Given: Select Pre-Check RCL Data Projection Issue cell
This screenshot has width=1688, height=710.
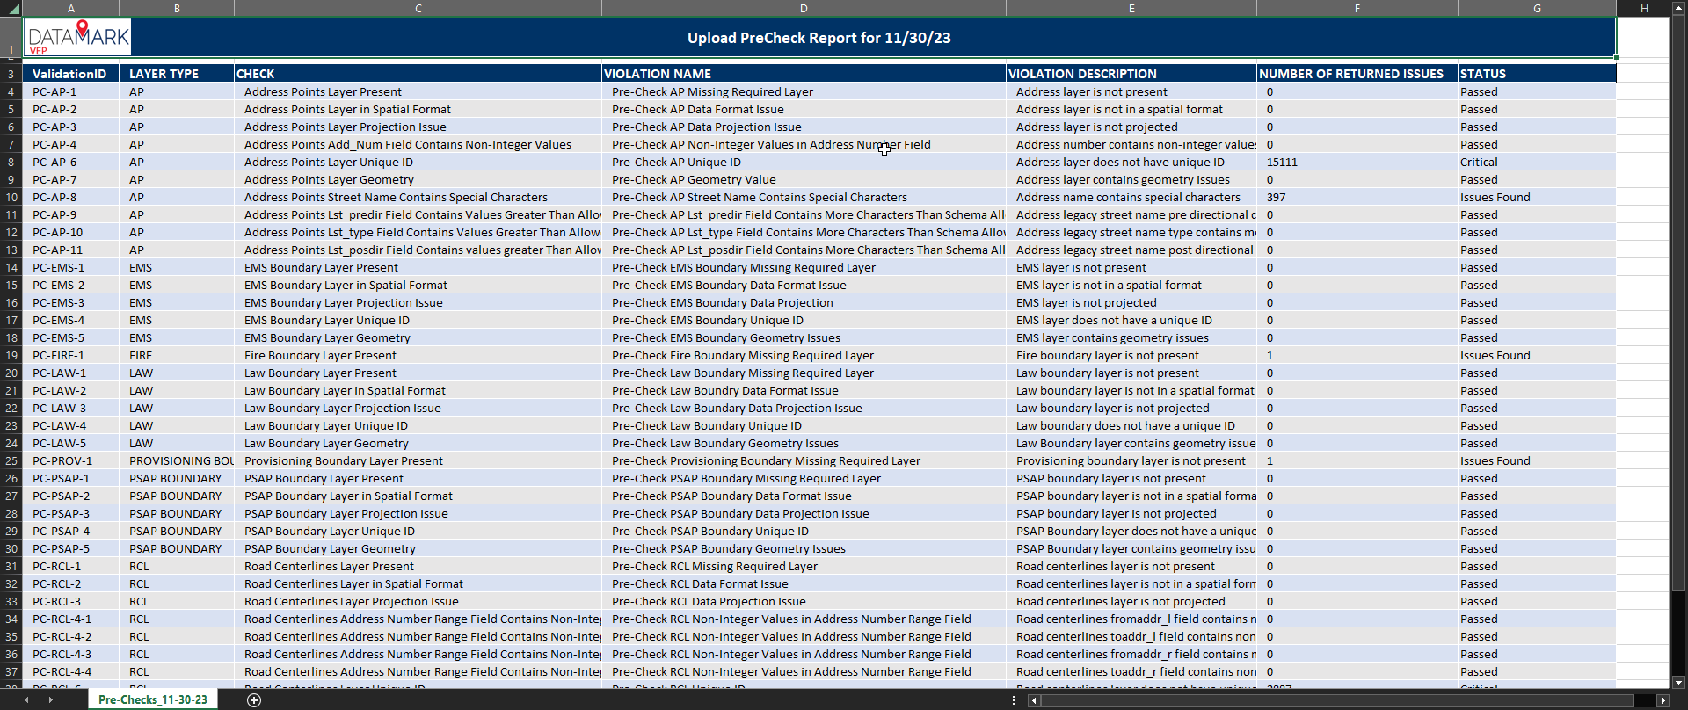Looking at the screenshot, I should pyautogui.click(x=804, y=601).
